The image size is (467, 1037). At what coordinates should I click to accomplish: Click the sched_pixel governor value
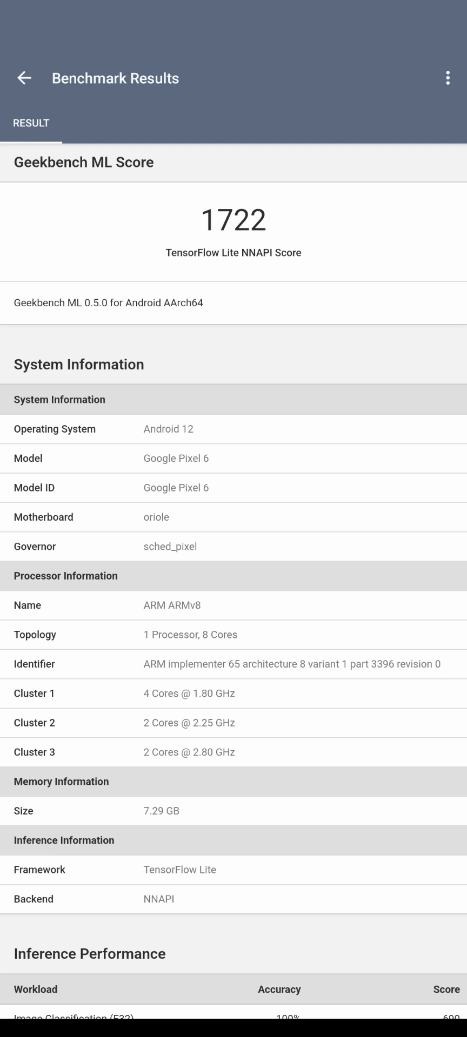tap(170, 547)
